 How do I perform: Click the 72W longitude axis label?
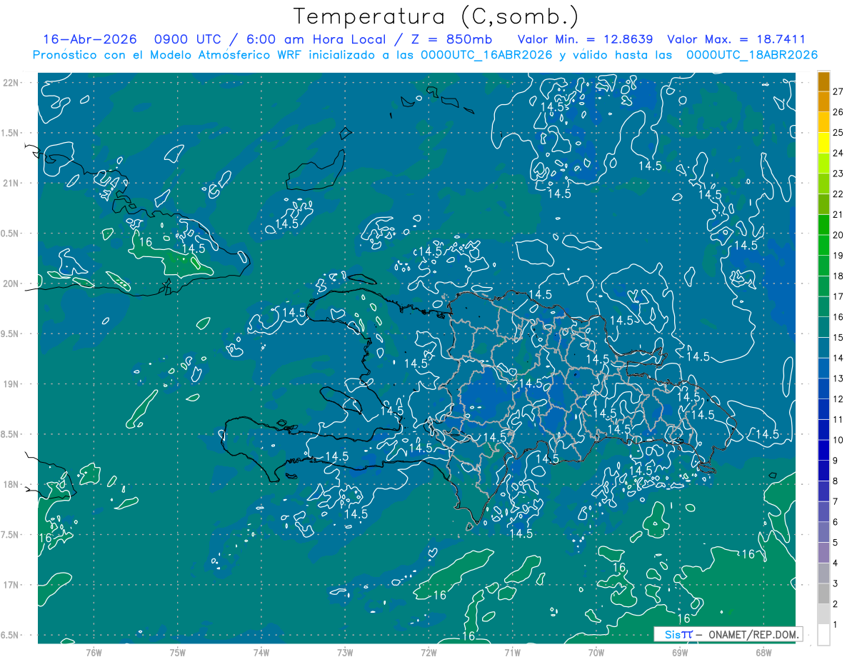click(x=428, y=652)
